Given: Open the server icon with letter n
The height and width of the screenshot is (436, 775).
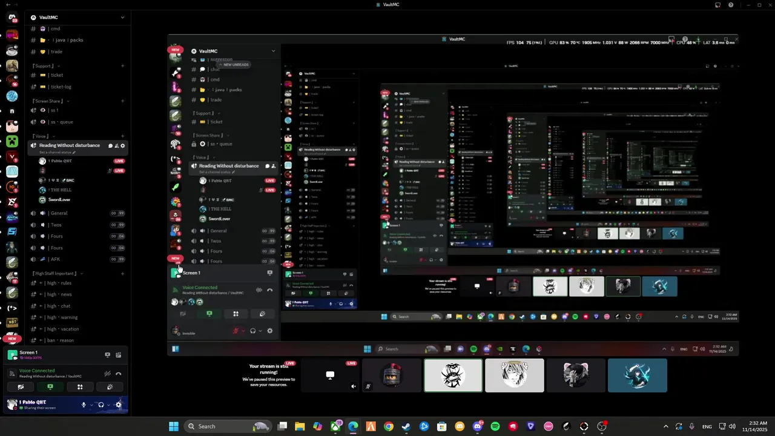Looking at the screenshot, I should pyautogui.click(x=12, y=111).
